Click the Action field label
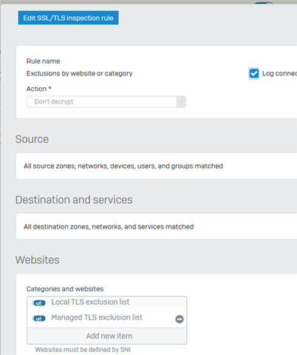 click(39, 89)
